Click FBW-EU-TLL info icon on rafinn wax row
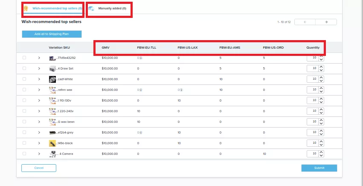 coord(141,90)
